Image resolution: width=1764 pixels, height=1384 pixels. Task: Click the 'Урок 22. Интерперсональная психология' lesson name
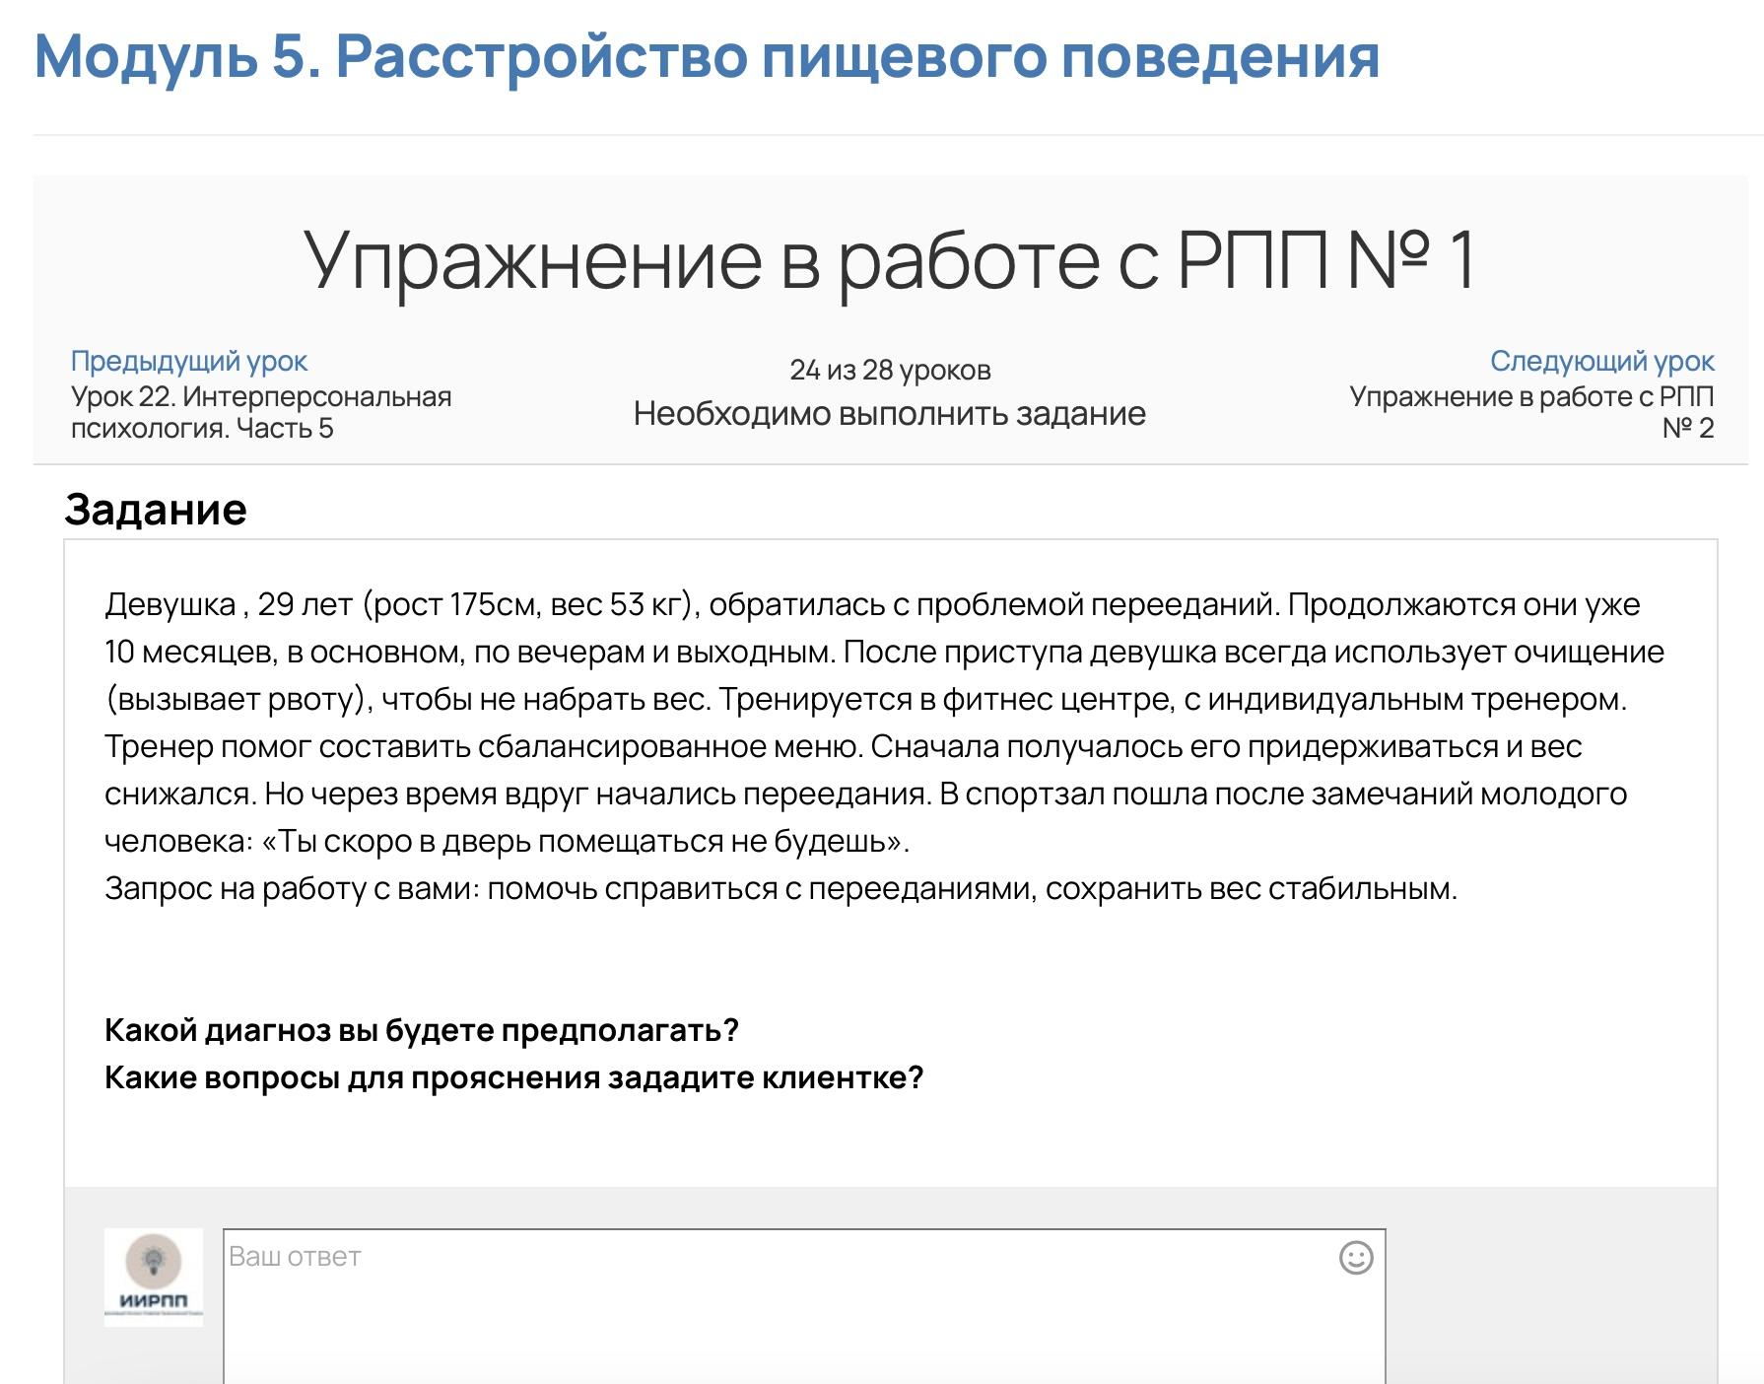point(261,412)
